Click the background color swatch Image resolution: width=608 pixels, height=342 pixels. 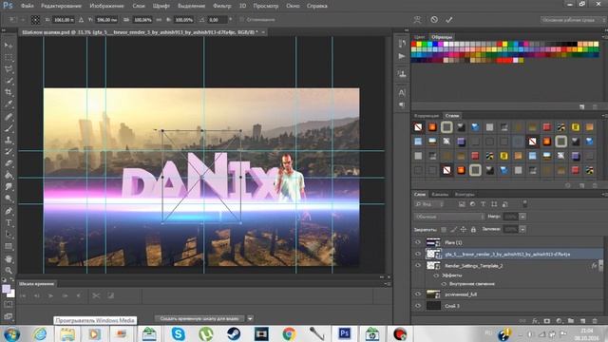[10, 294]
